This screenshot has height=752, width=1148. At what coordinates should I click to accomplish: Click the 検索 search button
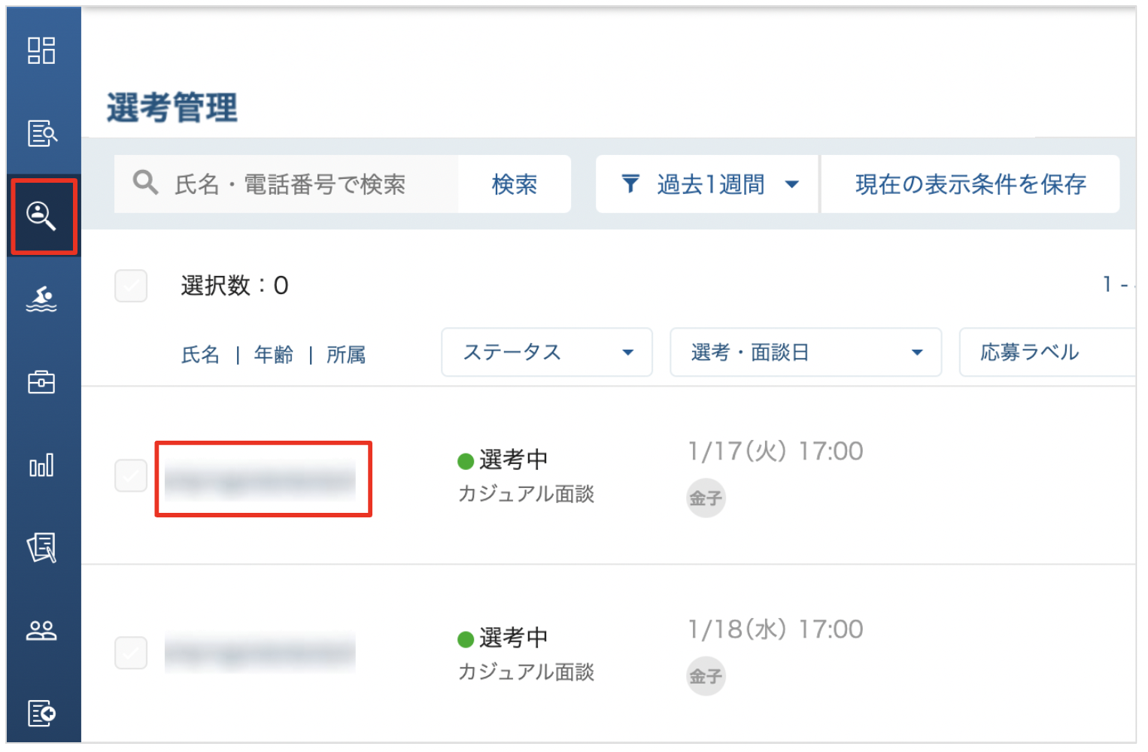[515, 184]
